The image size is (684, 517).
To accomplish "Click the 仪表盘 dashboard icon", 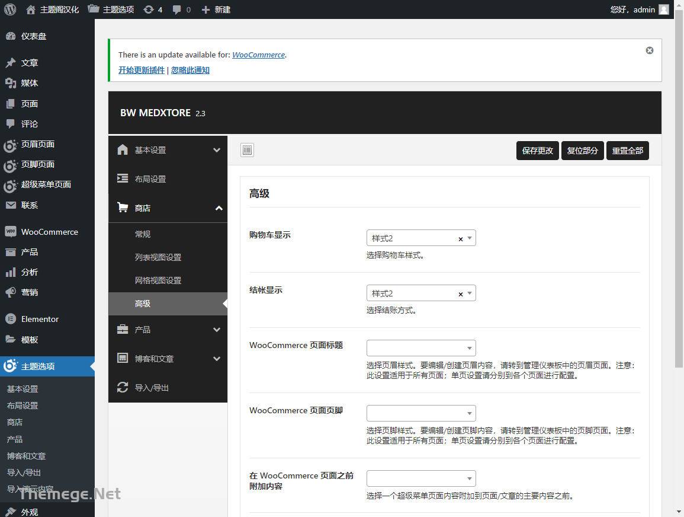I will pos(11,36).
